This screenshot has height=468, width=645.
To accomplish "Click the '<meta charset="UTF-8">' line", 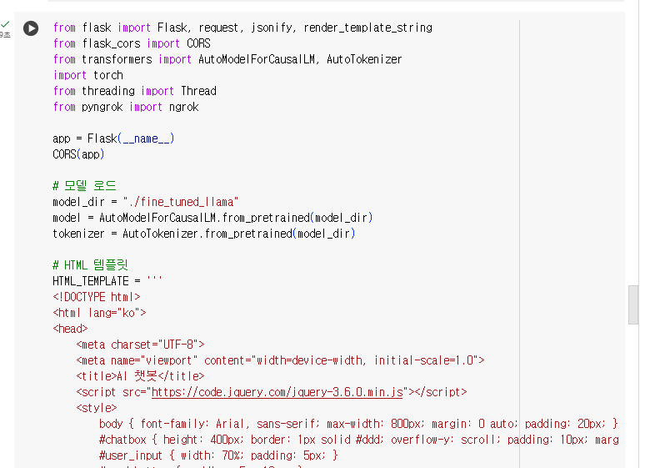I will (140, 345).
